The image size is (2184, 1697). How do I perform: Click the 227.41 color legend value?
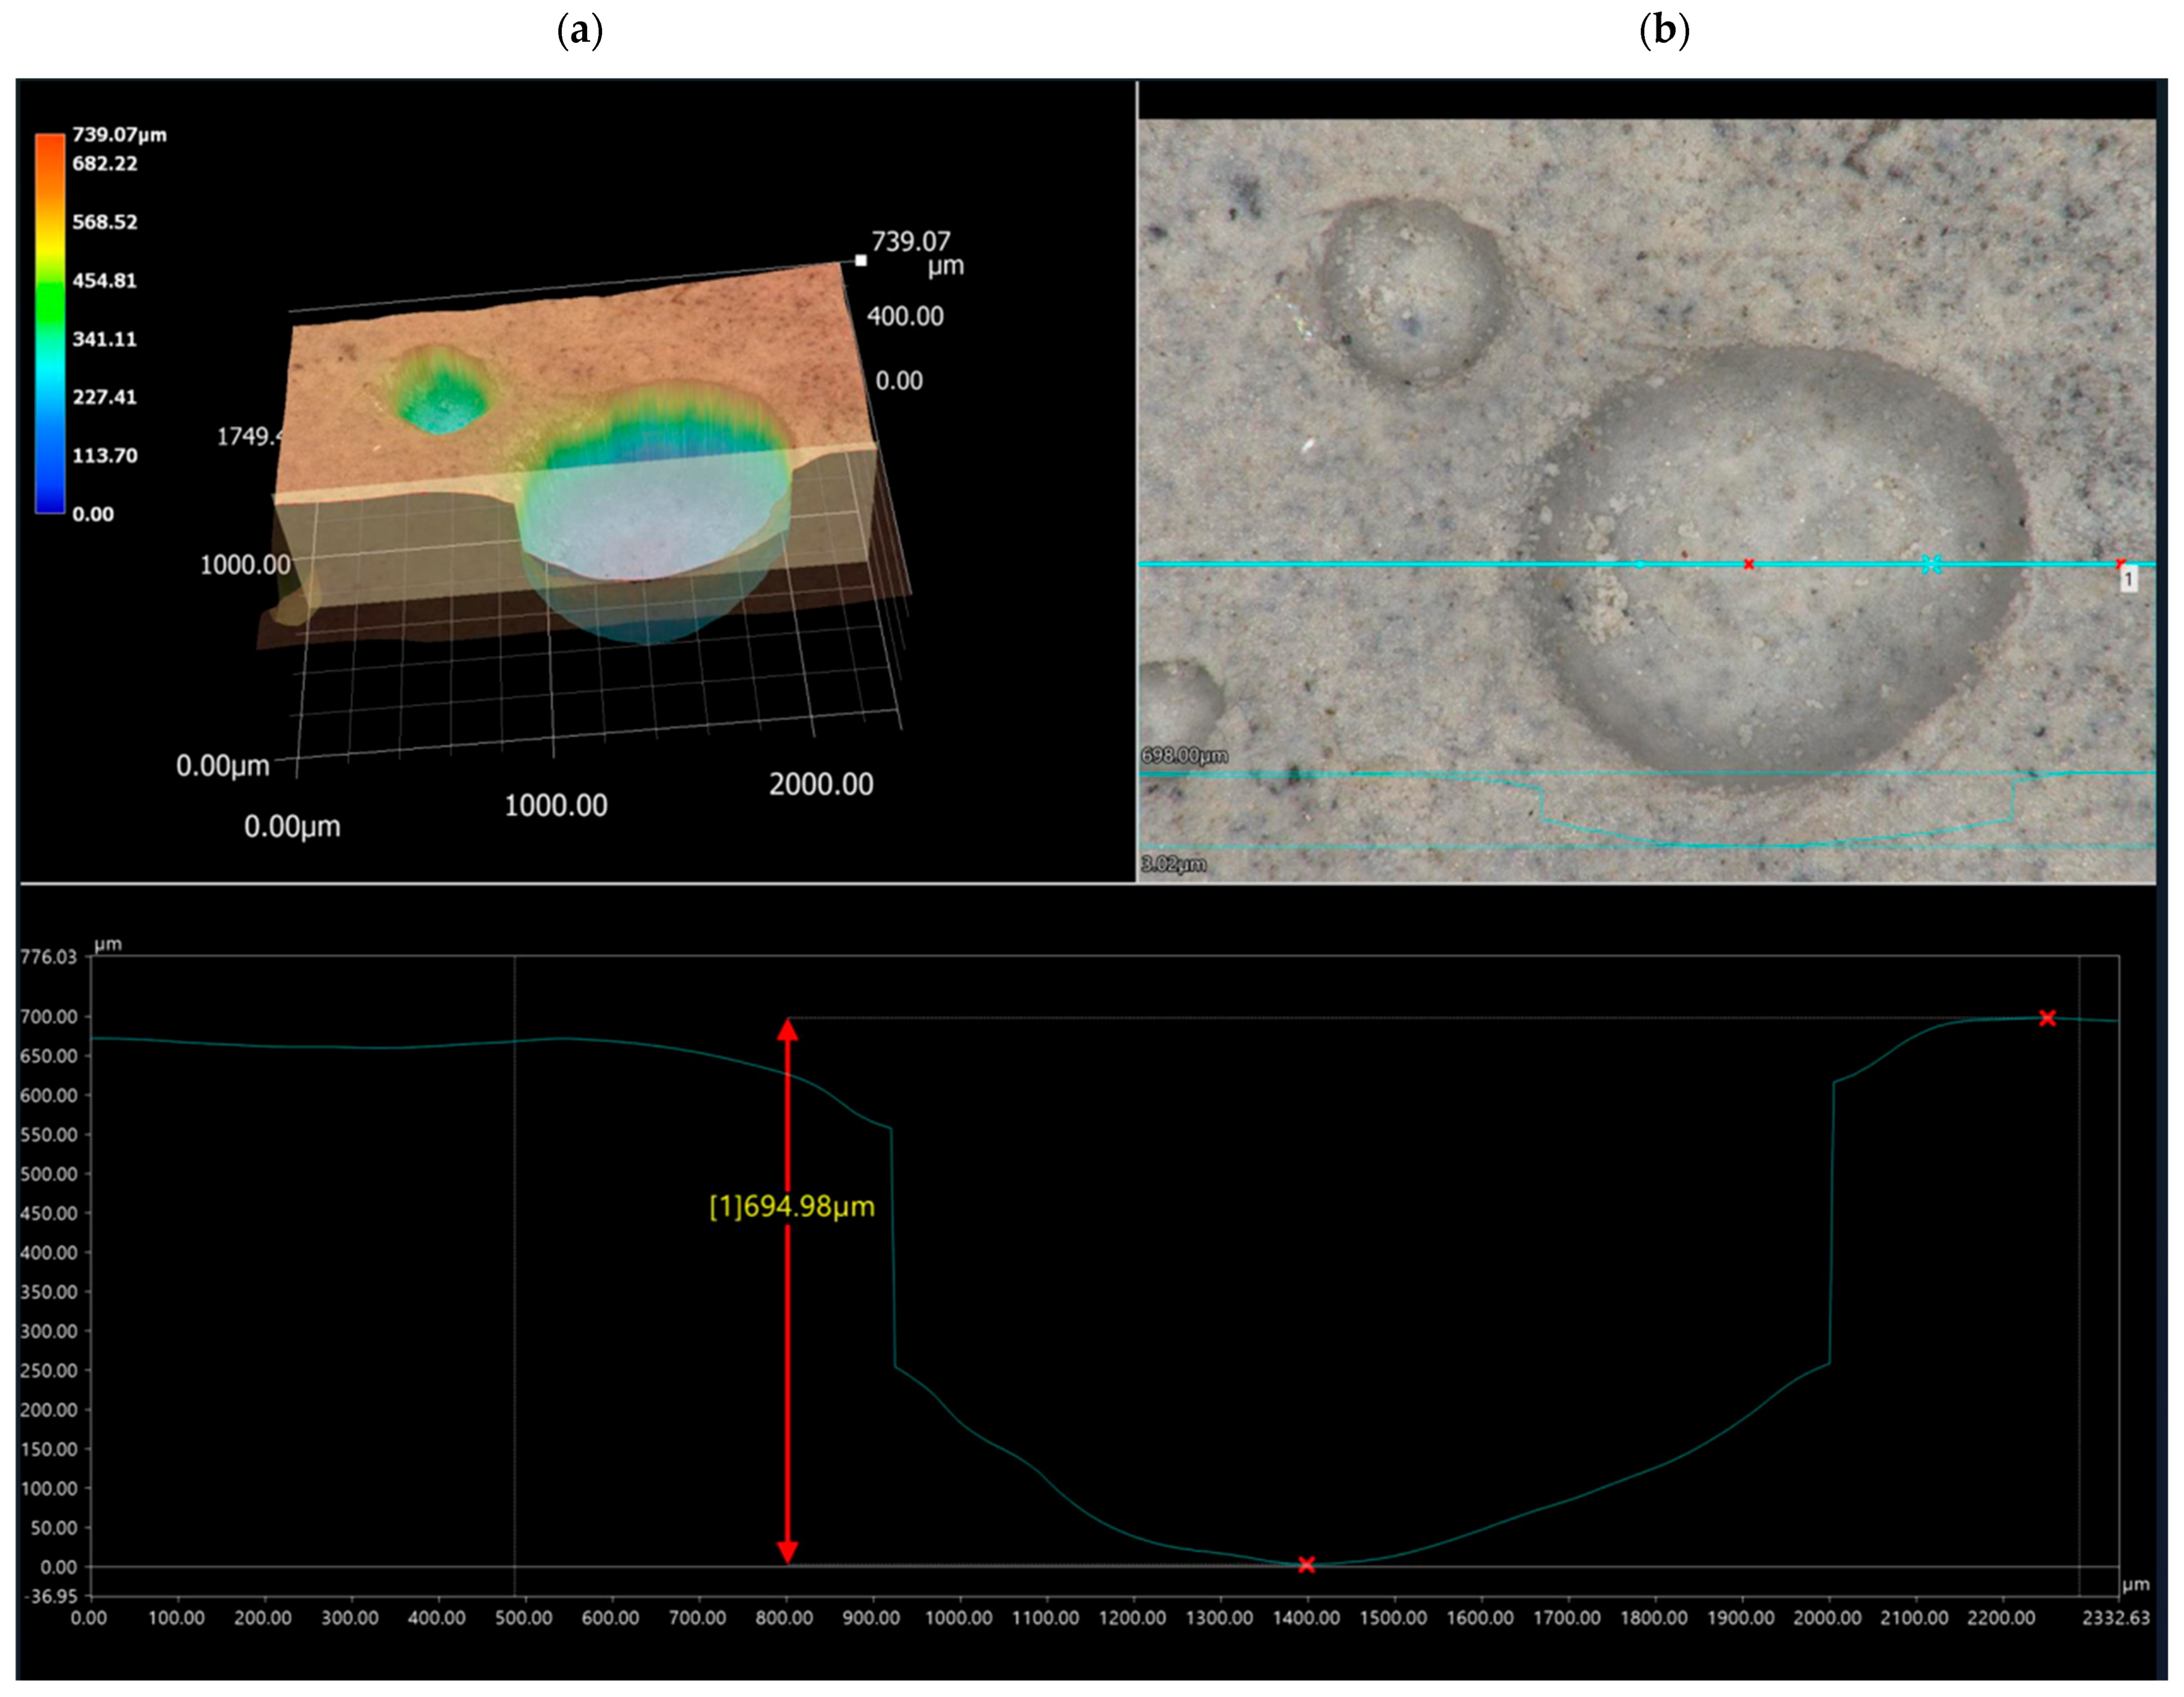coord(104,397)
